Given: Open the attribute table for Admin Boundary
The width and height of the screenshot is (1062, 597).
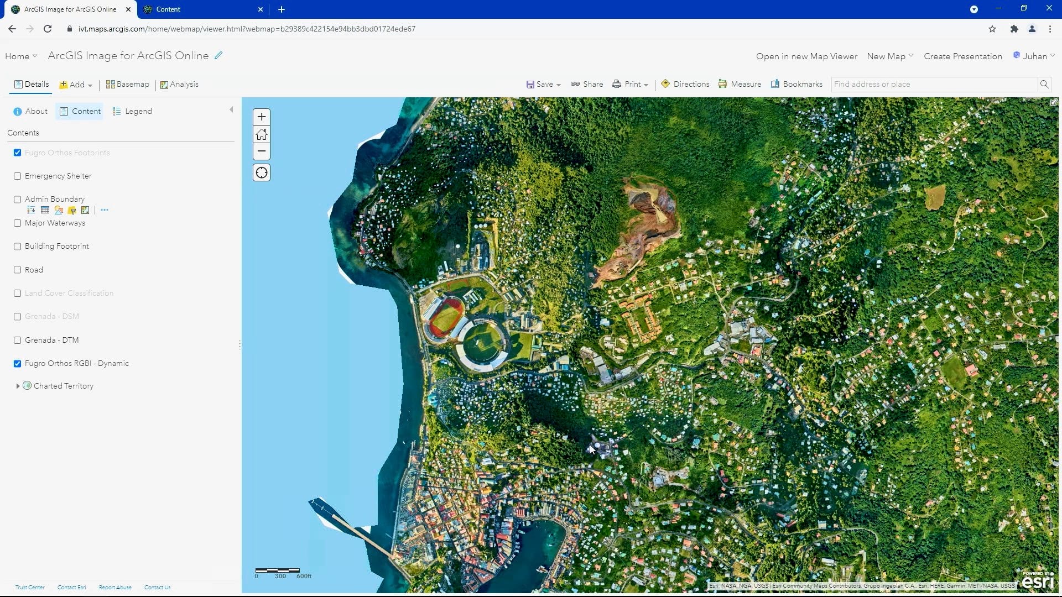Looking at the screenshot, I should pyautogui.click(x=45, y=210).
